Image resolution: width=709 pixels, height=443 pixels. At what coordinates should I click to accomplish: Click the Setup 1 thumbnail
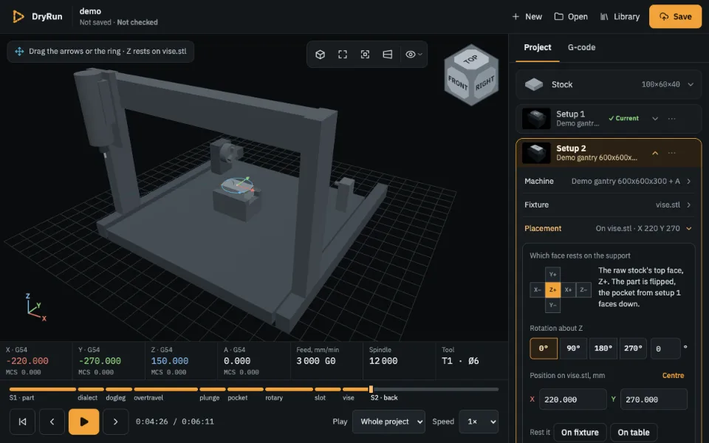tap(536, 118)
